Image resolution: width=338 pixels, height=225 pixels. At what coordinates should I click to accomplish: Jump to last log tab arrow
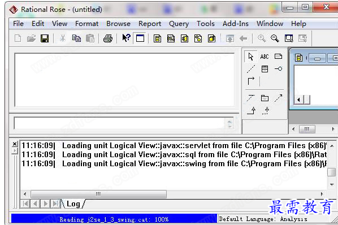pyautogui.click(x=55, y=204)
